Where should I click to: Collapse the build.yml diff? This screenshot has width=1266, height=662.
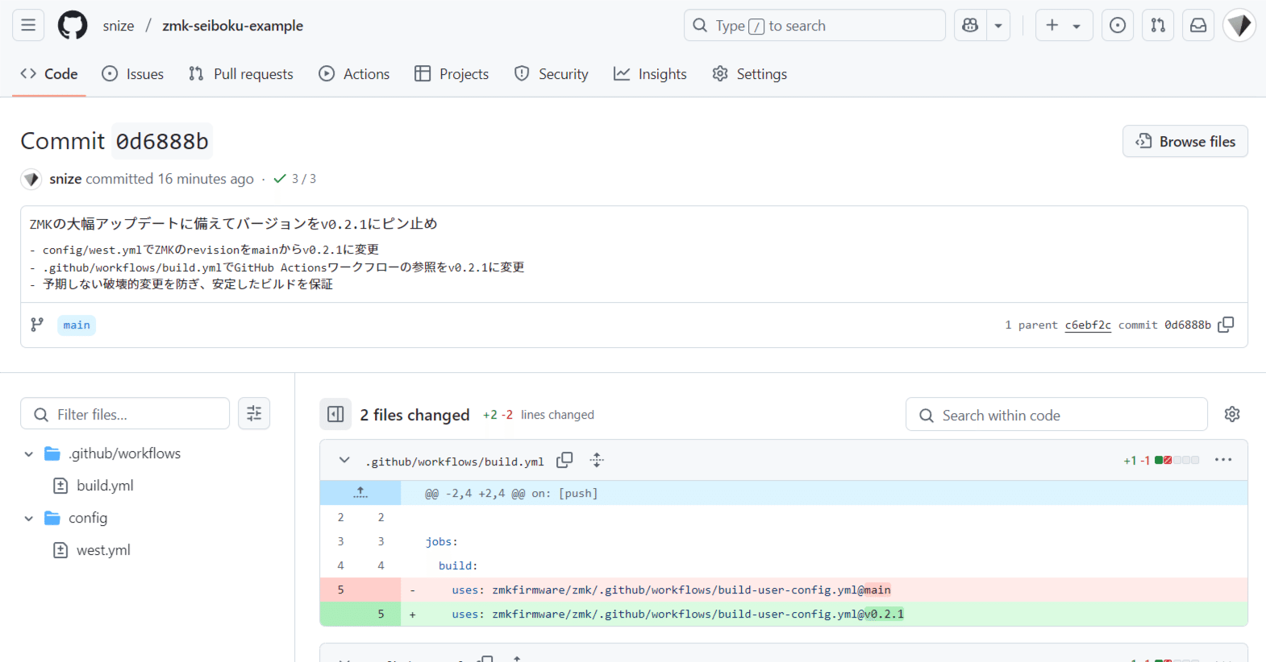click(x=344, y=460)
